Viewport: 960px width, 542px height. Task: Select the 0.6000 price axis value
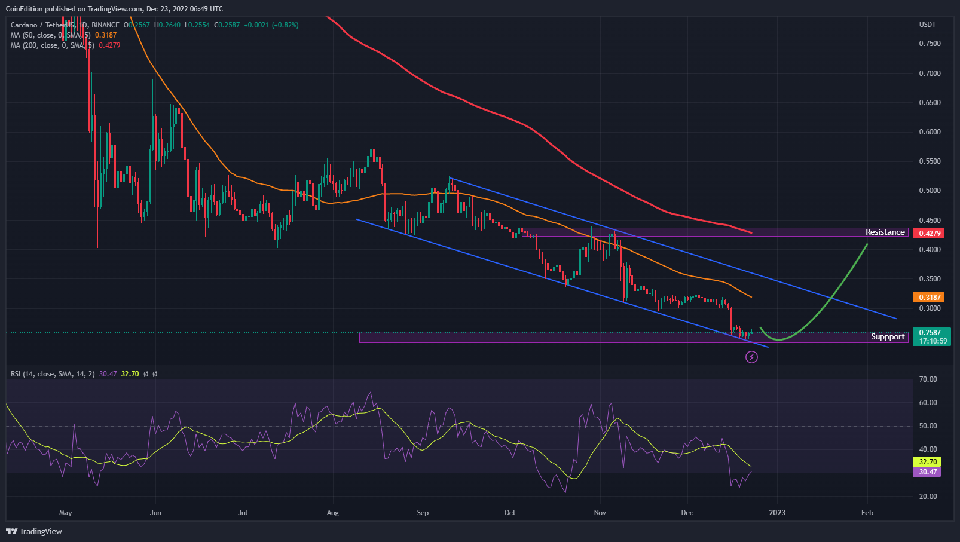pos(930,132)
